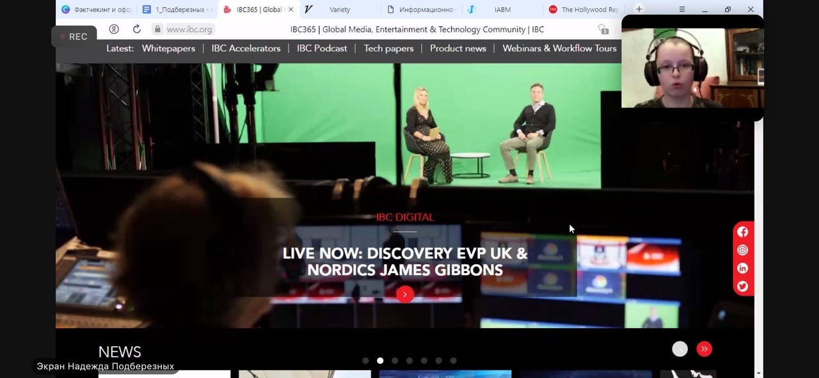Reload the page with the refresh icon
Image resolution: width=819 pixels, height=378 pixels.
pos(136,29)
